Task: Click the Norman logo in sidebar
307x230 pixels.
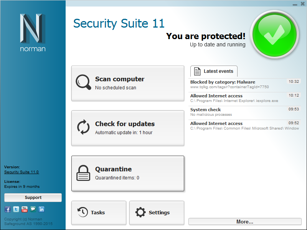Action: [33, 33]
